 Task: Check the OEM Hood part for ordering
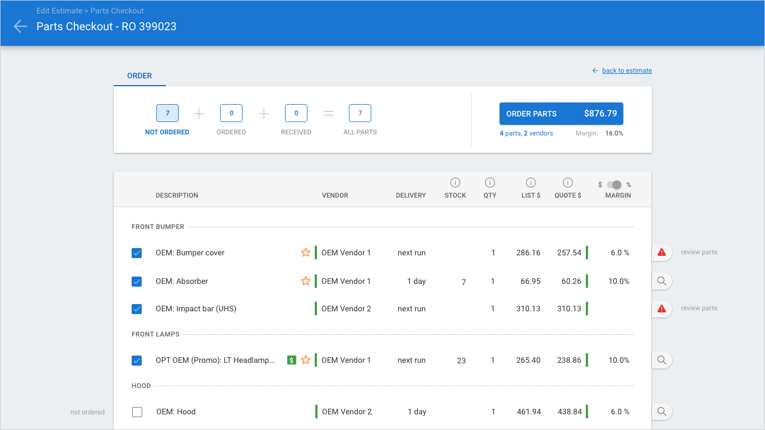[x=137, y=412]
